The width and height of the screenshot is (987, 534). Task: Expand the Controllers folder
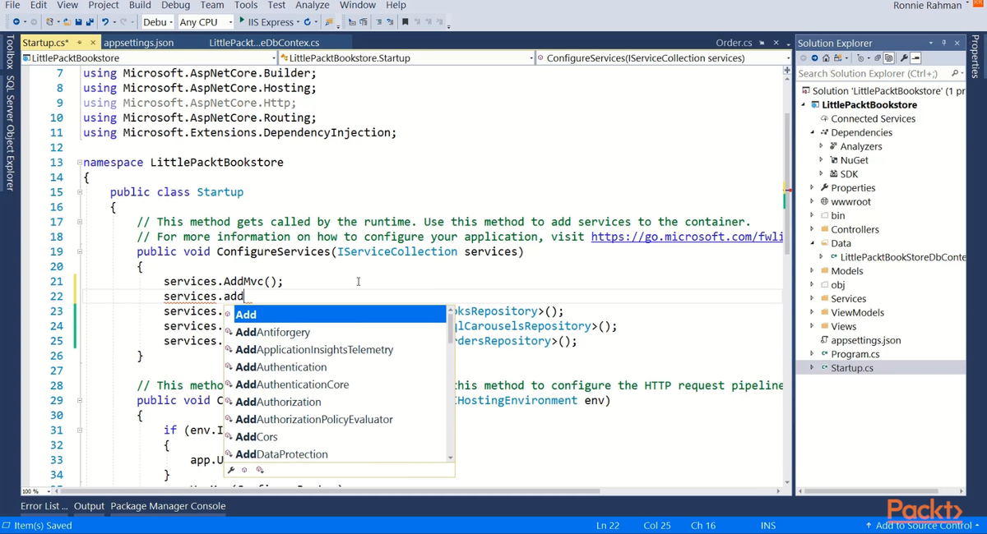click(x=813, y=229)
